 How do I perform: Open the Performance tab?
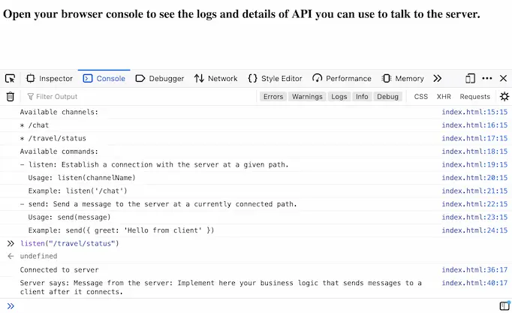tap(342, 78)
